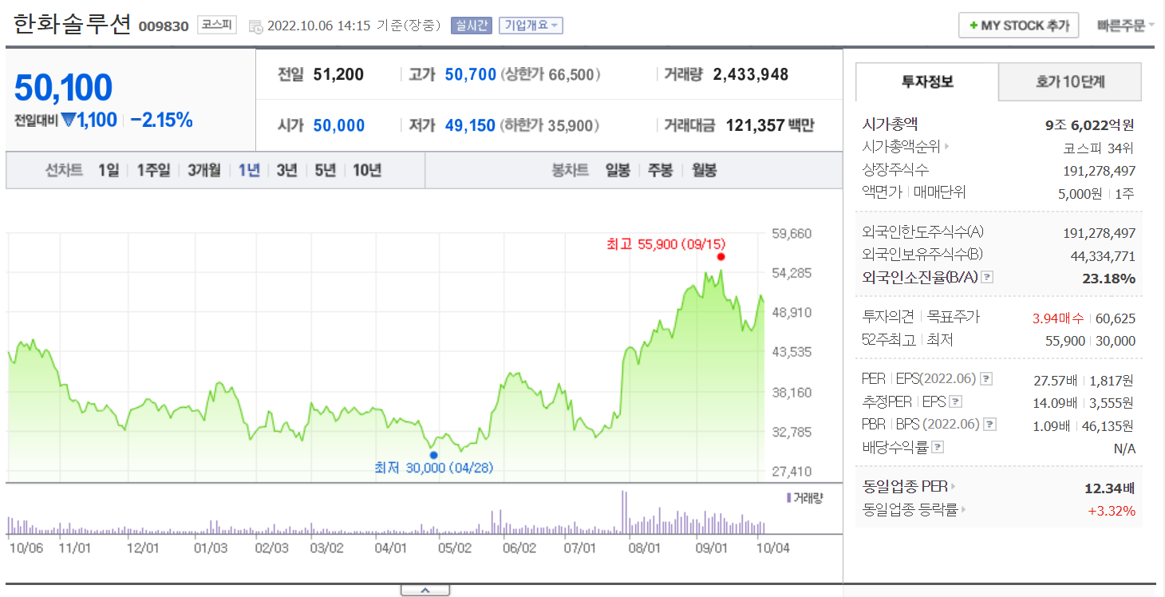Click the 동일업종 PER value 12.34배
The image size is (1165, 597).
(1109, 487)
